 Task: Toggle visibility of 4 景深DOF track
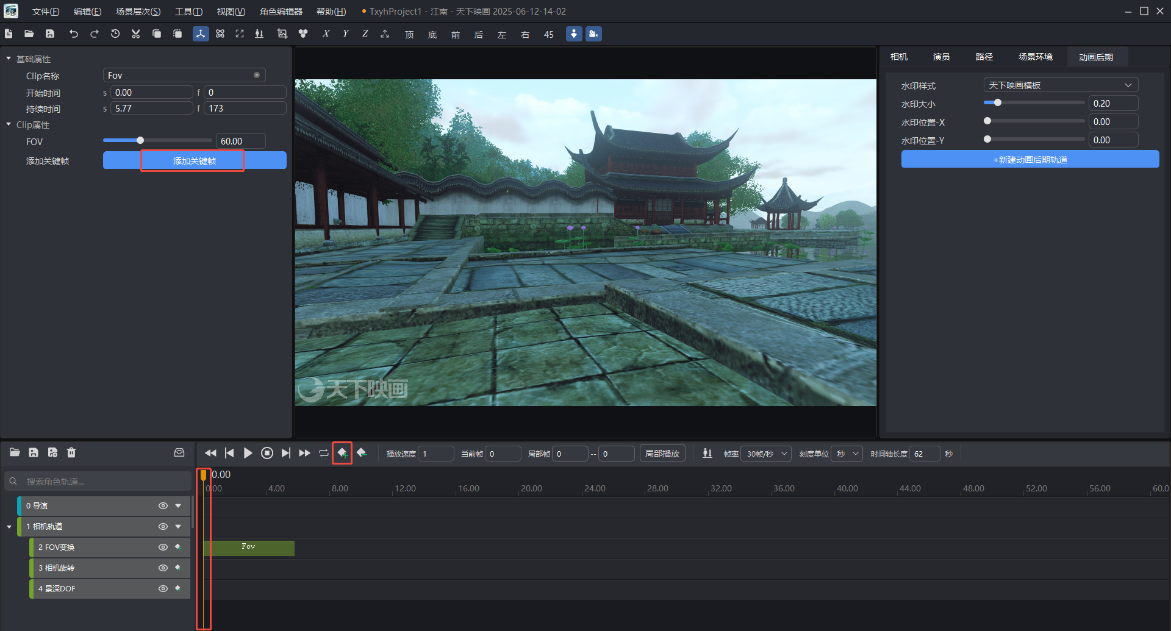click(x=163, y=589)
